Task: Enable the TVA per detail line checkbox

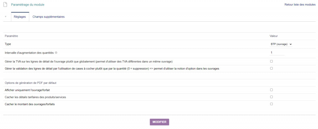Action: pyautogui.click(x=271, y=61)
